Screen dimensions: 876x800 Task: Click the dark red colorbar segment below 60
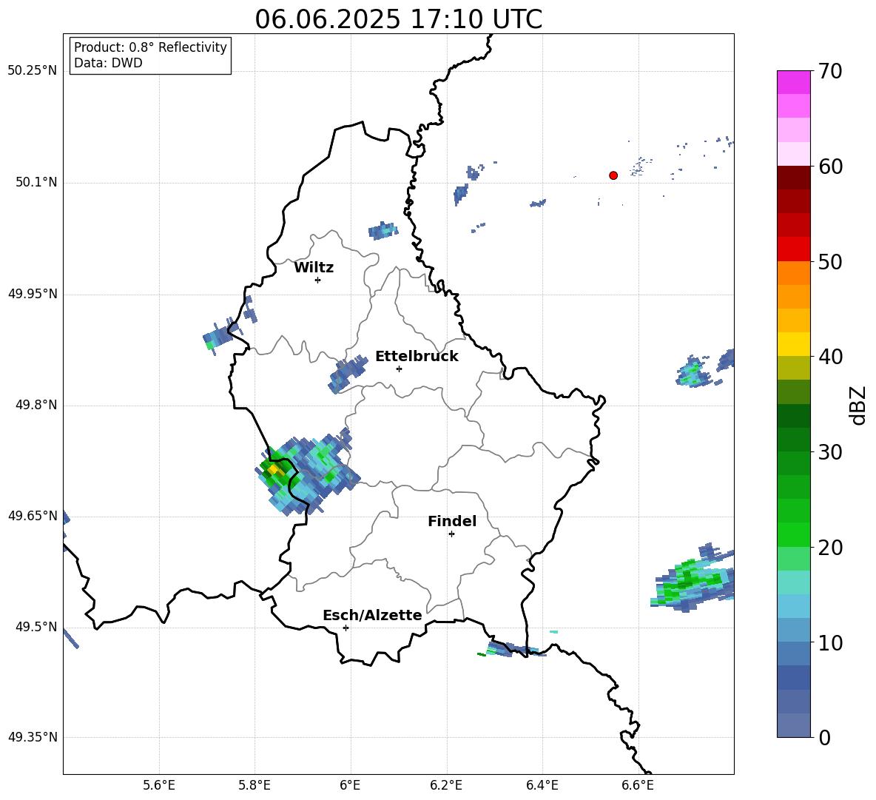794,178
